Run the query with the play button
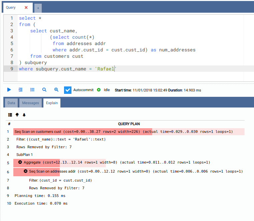This screenshot has height=221, width=254. coord(9,90)
